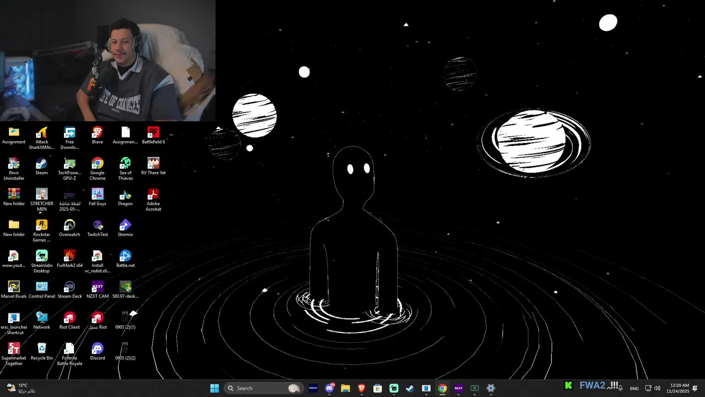Image resolution: width=705 pixels, height=397 pixels.
Task: Select the WinRAR New folder archive icon
Action: [14, 197]
